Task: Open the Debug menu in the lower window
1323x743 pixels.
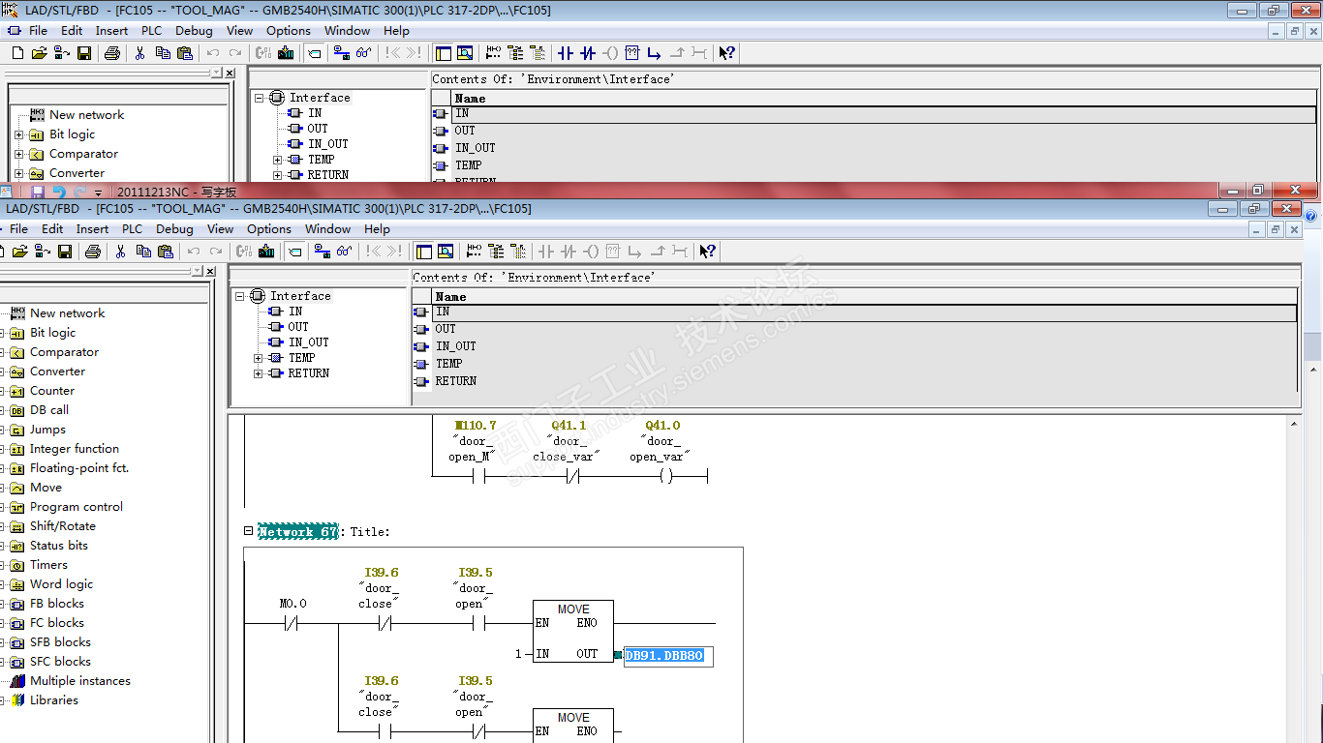Action: (x=174, y=229)
